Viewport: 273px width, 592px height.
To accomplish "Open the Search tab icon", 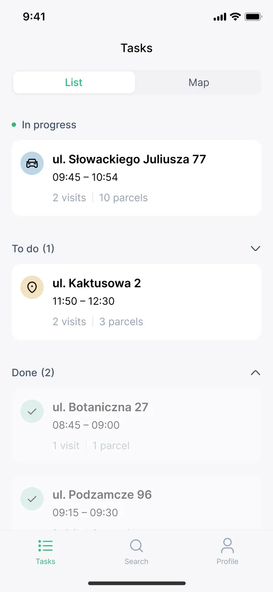I will pyautogui.click(x=136, y=546).
